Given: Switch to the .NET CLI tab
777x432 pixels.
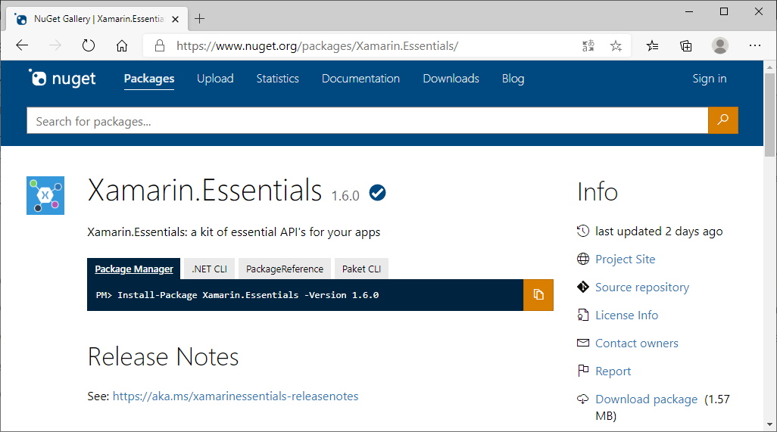Looking at the screenshot, I should click(209, 269).
